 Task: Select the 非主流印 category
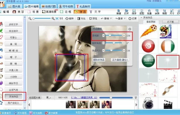coord(13,31)
